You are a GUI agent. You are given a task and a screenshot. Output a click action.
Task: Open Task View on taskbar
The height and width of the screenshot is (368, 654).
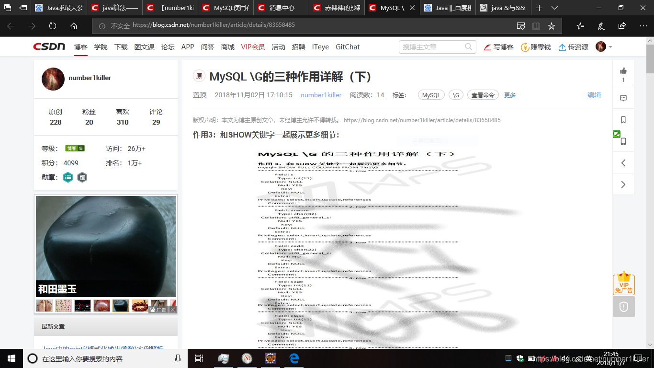point(200,358)
